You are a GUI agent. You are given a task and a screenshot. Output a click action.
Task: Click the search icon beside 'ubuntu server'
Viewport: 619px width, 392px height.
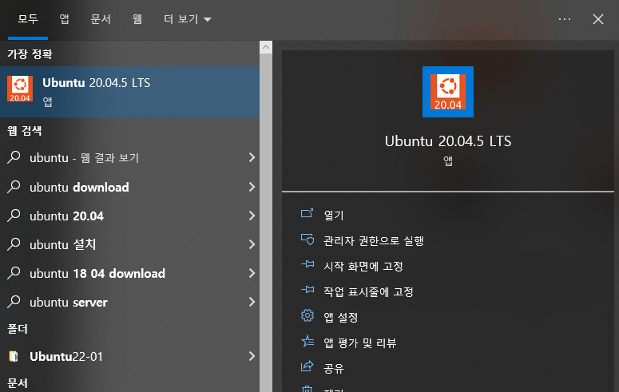[x=14, y=302]
